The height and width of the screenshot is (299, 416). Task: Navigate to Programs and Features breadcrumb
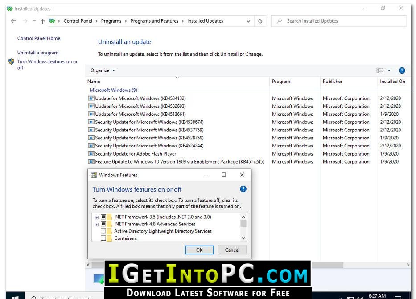click(x=154, y=21)
